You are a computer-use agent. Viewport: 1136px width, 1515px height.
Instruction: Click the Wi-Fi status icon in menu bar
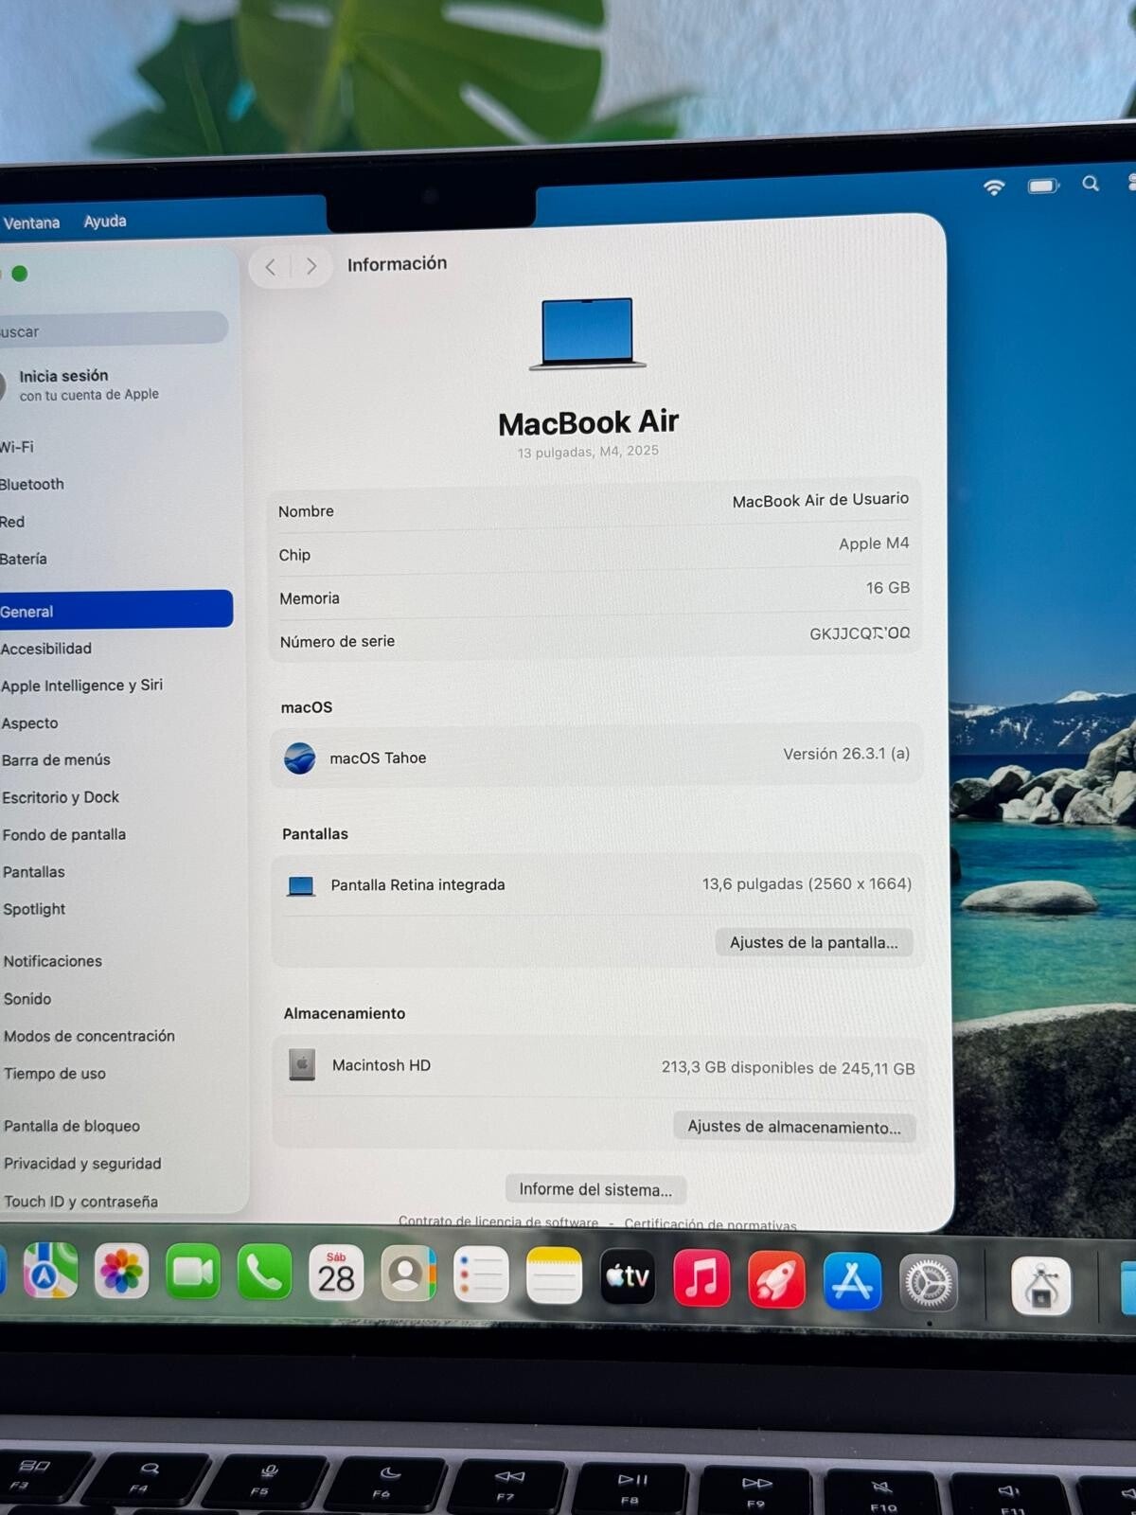[993, 187]
